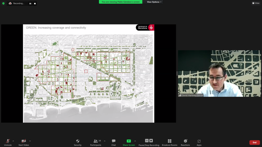Image resolution: width=262 pixels, height=147 pixels.
Task: Expand audio settings arrow next to Unmute
Action: point(13,141)
